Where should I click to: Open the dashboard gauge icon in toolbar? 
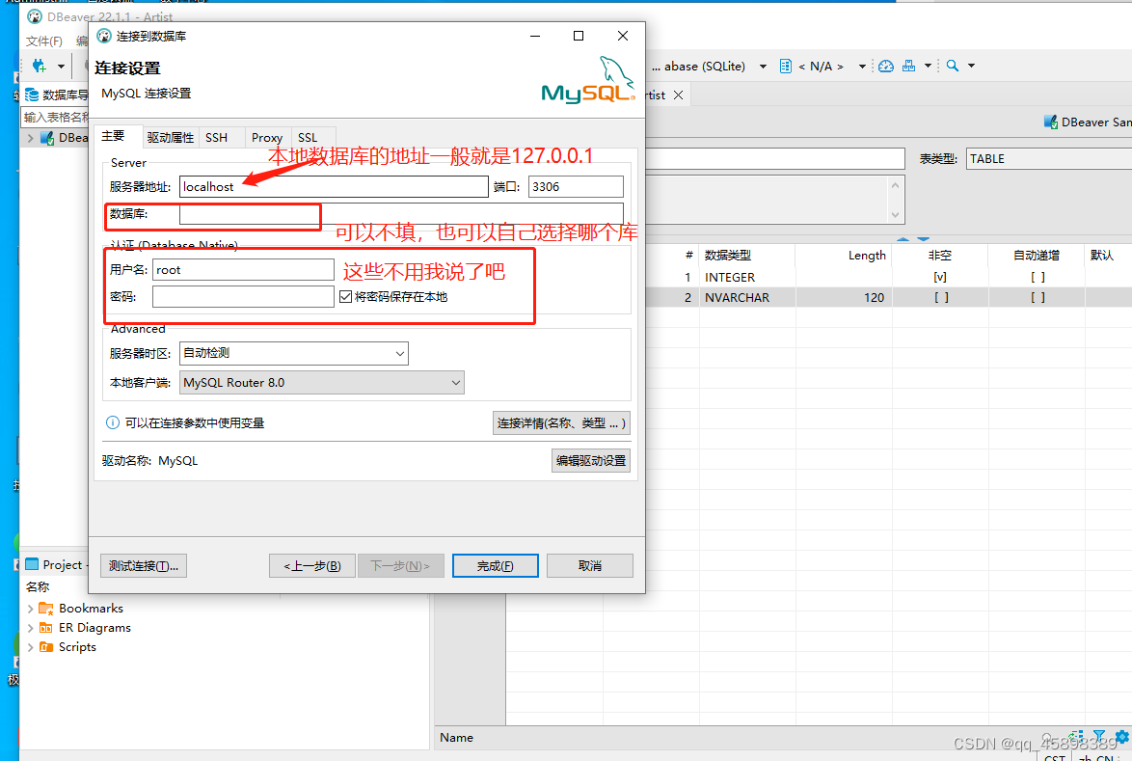click(886, 67)
